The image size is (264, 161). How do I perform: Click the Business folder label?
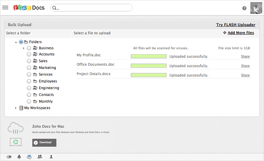pyautogui.click(x=46, y=48)
